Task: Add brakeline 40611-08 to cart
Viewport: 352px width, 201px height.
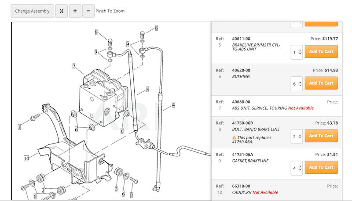Action: click(321, 51)
